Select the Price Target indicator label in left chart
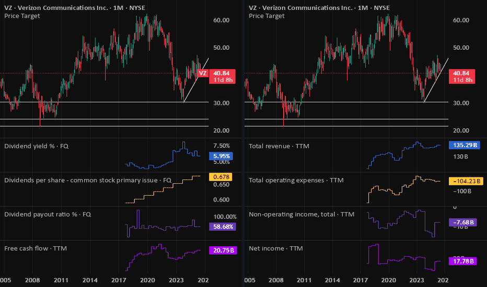Image resolution: width=487 pixels, height=287 pixels. pos(22,16)
